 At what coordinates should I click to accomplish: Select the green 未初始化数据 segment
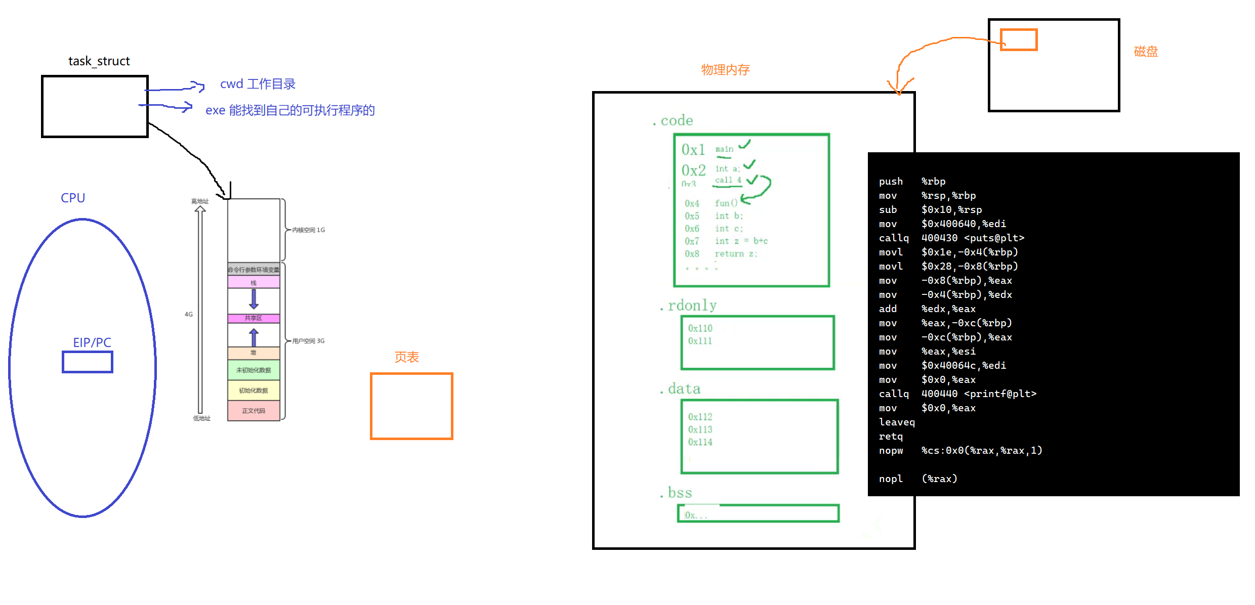[254, 370]
